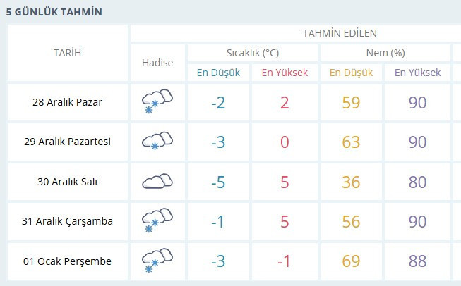The height and width of the screenshot is (286, 461).
Task: Click the snowy weather icon for 28 Aralık Pazar
Action: [x=157, y=102]
